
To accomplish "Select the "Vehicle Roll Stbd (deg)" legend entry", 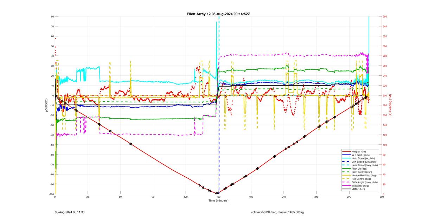I will click(x=359, y=176).
